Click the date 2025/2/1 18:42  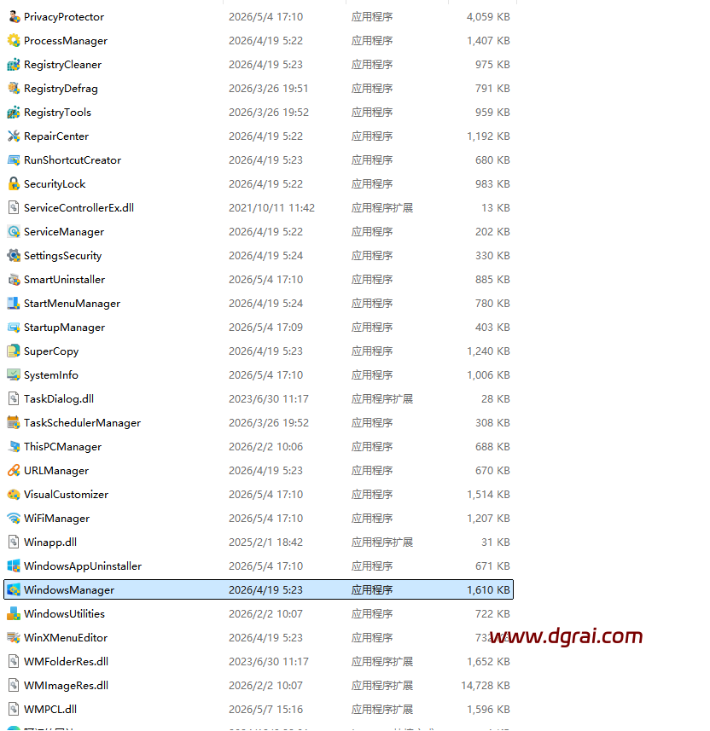(x=266, y=542)
